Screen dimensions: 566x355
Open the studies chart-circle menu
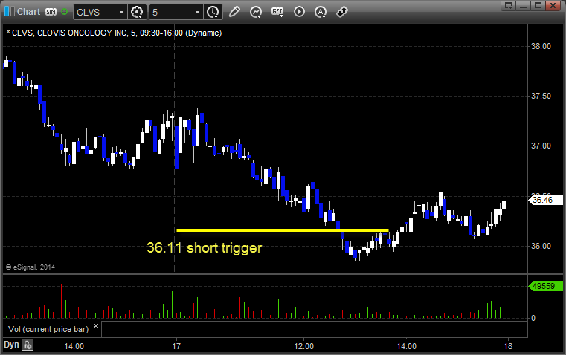[256, 12]
